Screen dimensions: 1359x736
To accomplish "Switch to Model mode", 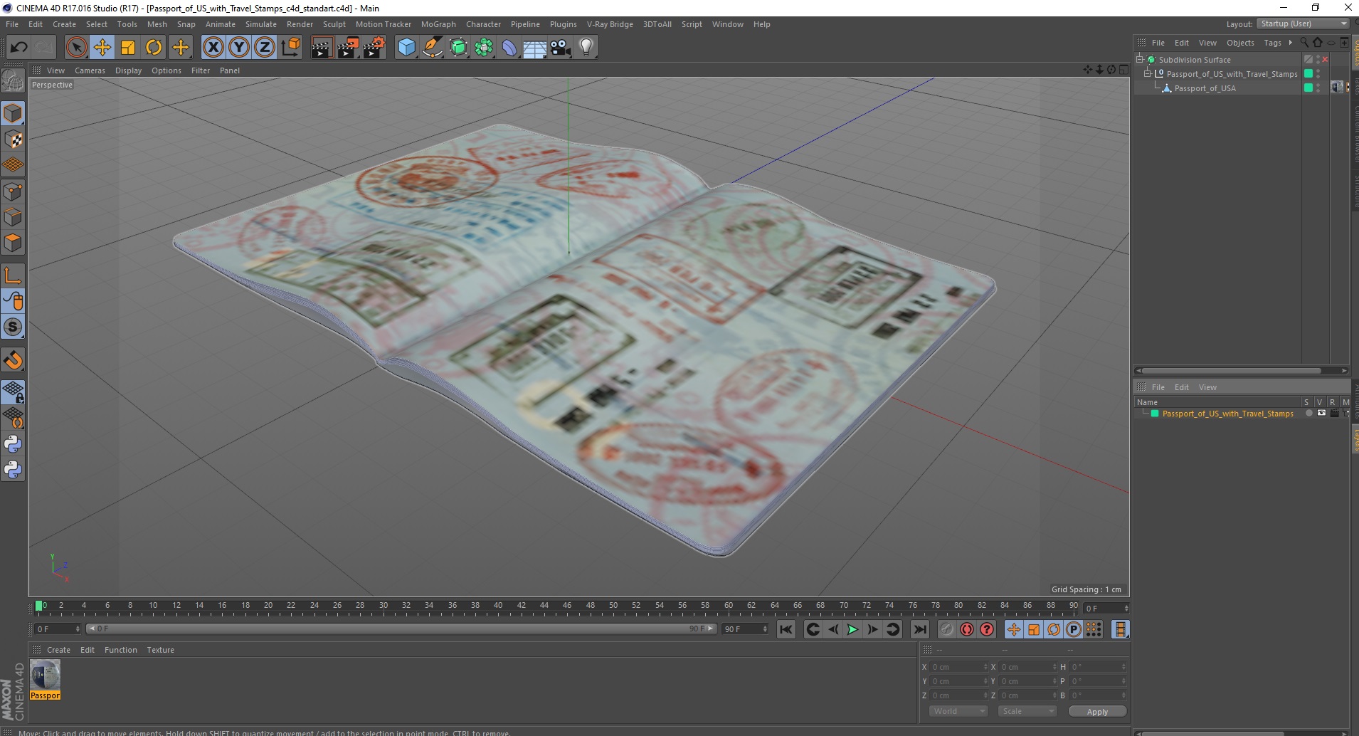I will (13, 114).
